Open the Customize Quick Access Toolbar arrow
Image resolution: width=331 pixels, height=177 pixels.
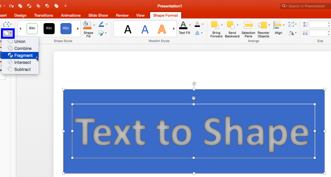[x=65, y=6]
